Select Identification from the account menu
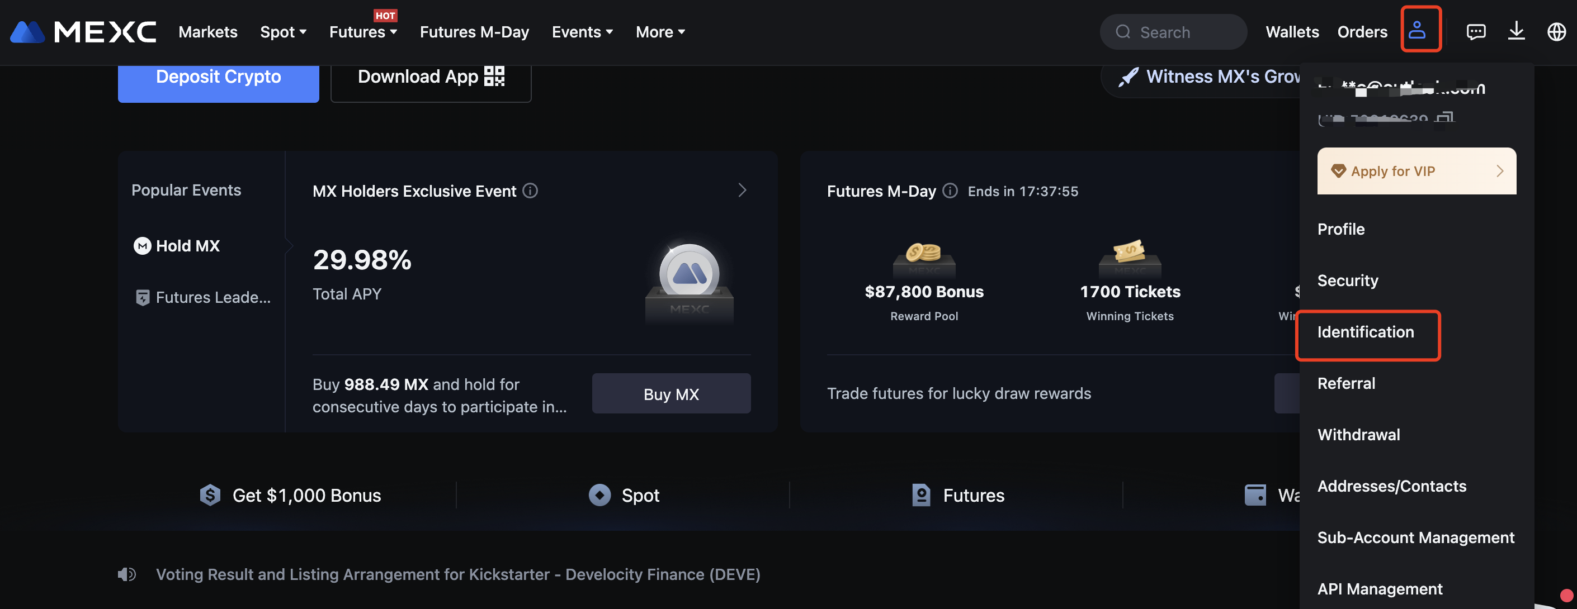This screenshot has width=1577, height=609. tap(1365, 332)
